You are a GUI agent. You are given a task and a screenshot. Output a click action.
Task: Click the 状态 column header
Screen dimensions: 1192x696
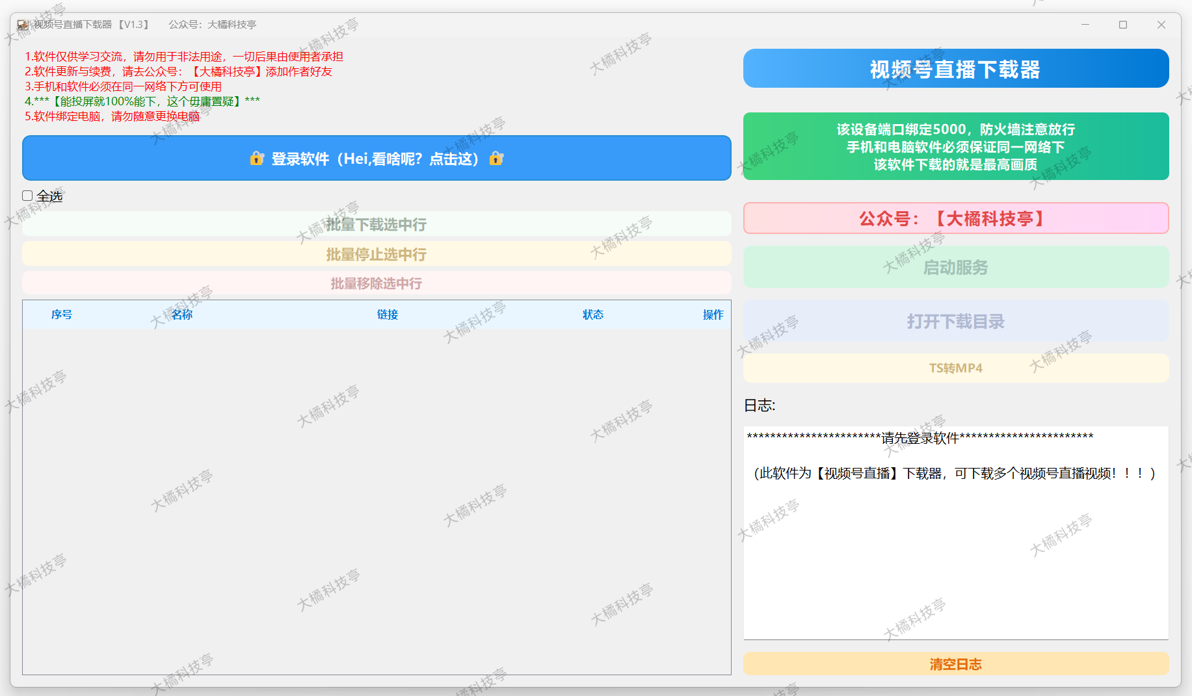(593, 315)
